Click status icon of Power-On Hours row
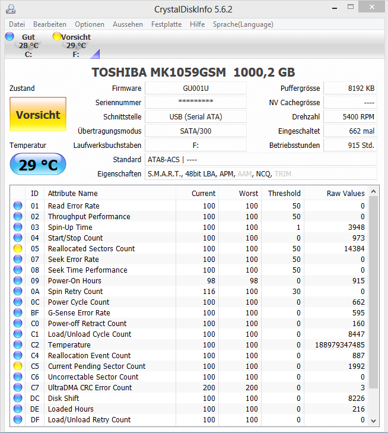 tap(18, 280)
